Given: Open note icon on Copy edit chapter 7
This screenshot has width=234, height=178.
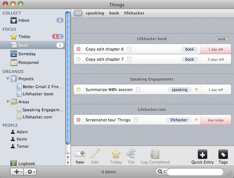Looking at the screenshot, I should pyautogui.click(x=129, y=59).
